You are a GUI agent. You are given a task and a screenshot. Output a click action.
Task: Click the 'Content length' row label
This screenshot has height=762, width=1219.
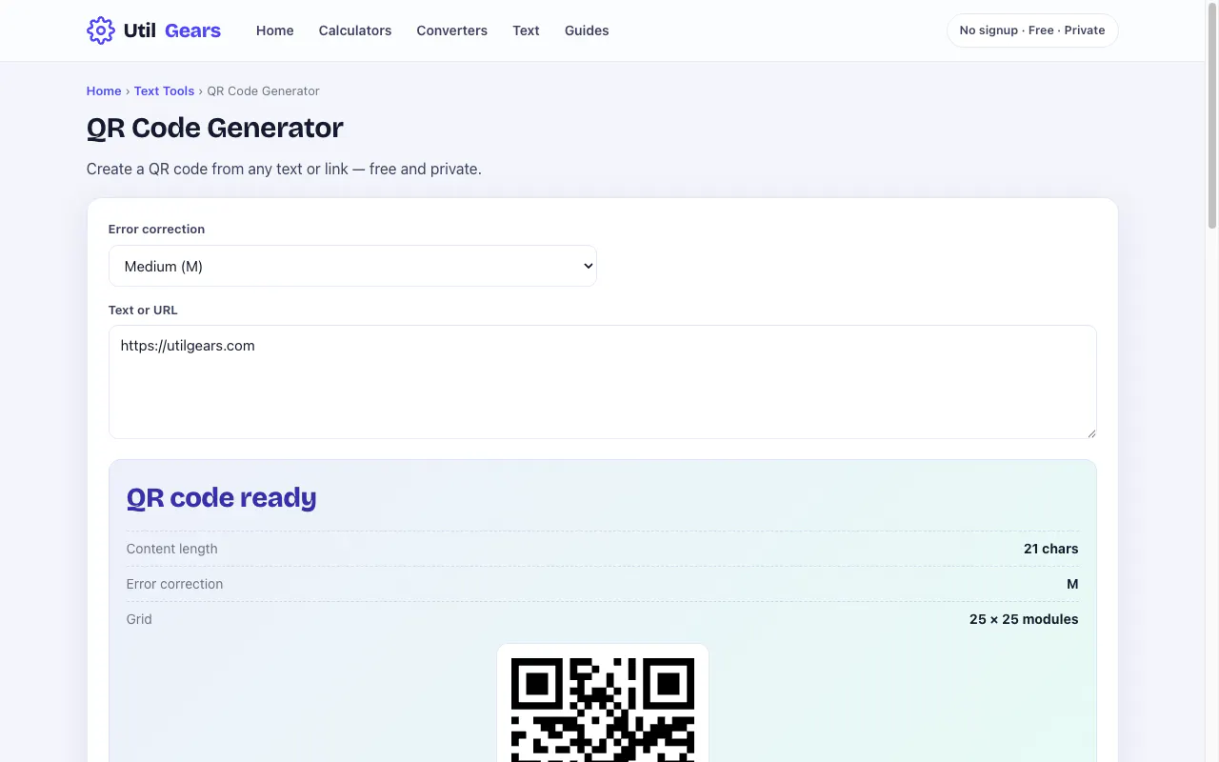pos(172,549)
